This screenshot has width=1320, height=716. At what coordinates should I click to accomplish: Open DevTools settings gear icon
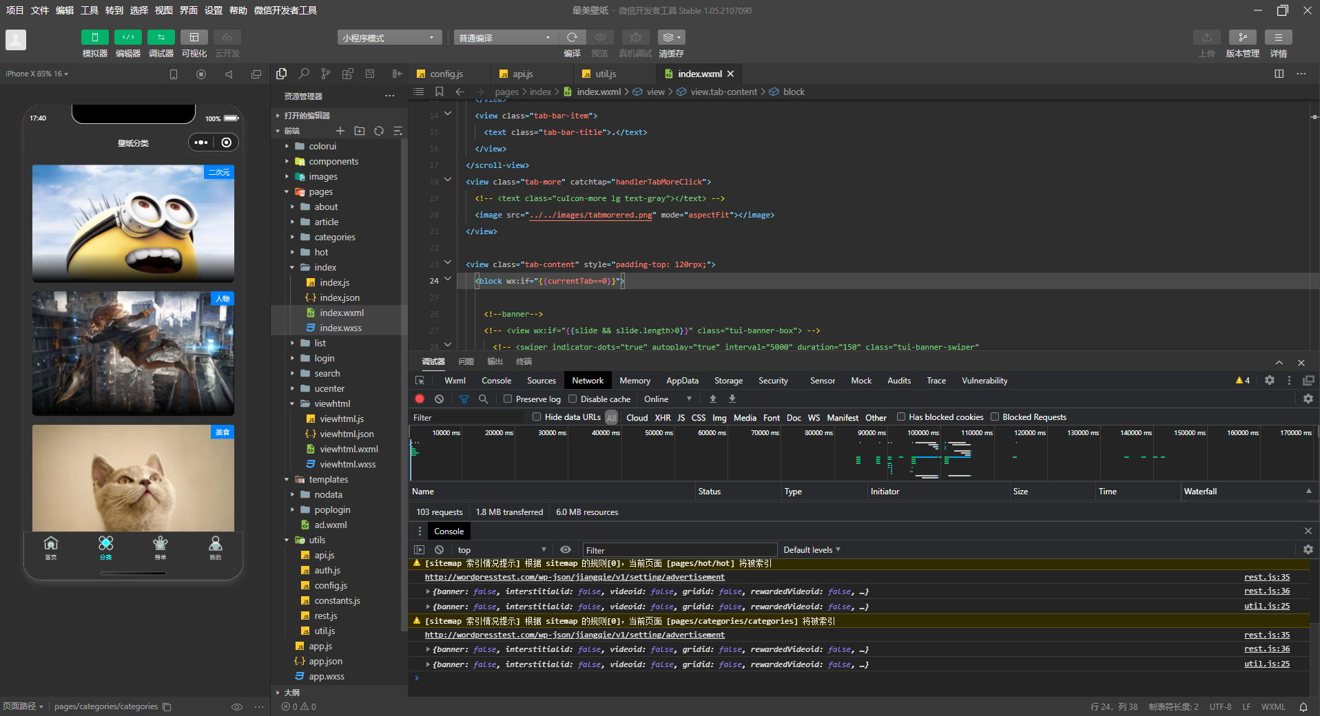coord(1269,380)
